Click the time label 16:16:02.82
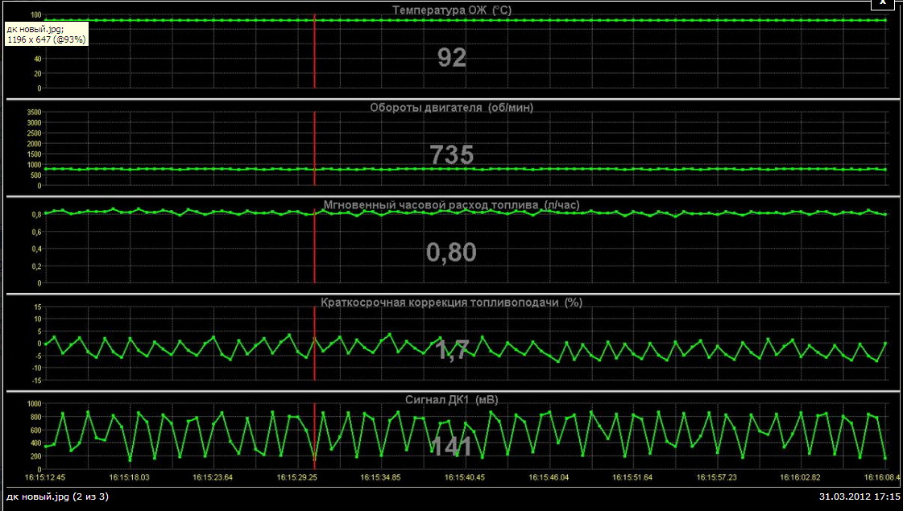 (801, 477)
